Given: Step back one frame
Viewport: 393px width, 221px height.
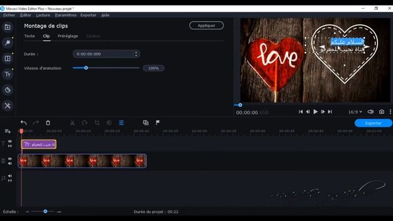Looking at the screenshot, I should pyautogui.click(x=308, y=112).
